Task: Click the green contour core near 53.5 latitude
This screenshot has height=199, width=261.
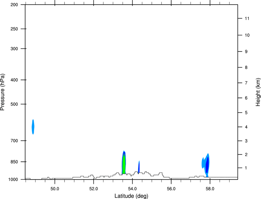Action: coord(124,164)
